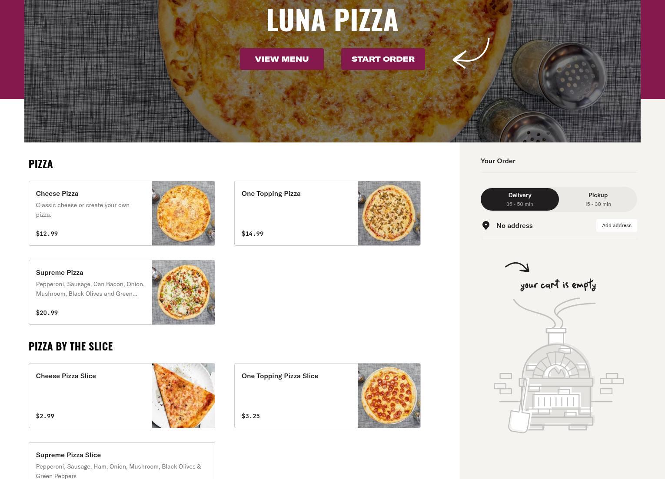Click the location pin icon beside No address

pos(486,225)
